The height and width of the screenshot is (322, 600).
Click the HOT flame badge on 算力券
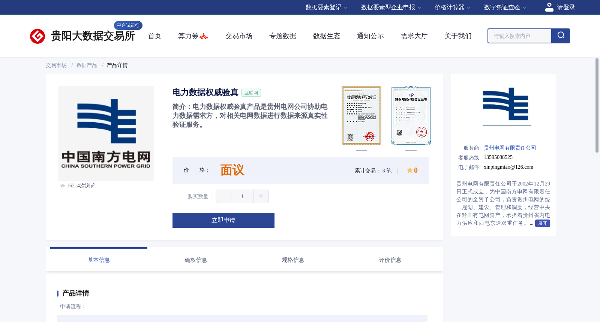204,36
